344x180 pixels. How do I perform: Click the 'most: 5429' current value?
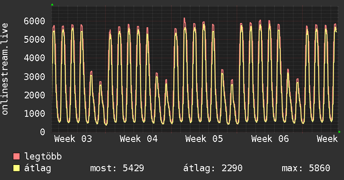(x=117, y=168)
